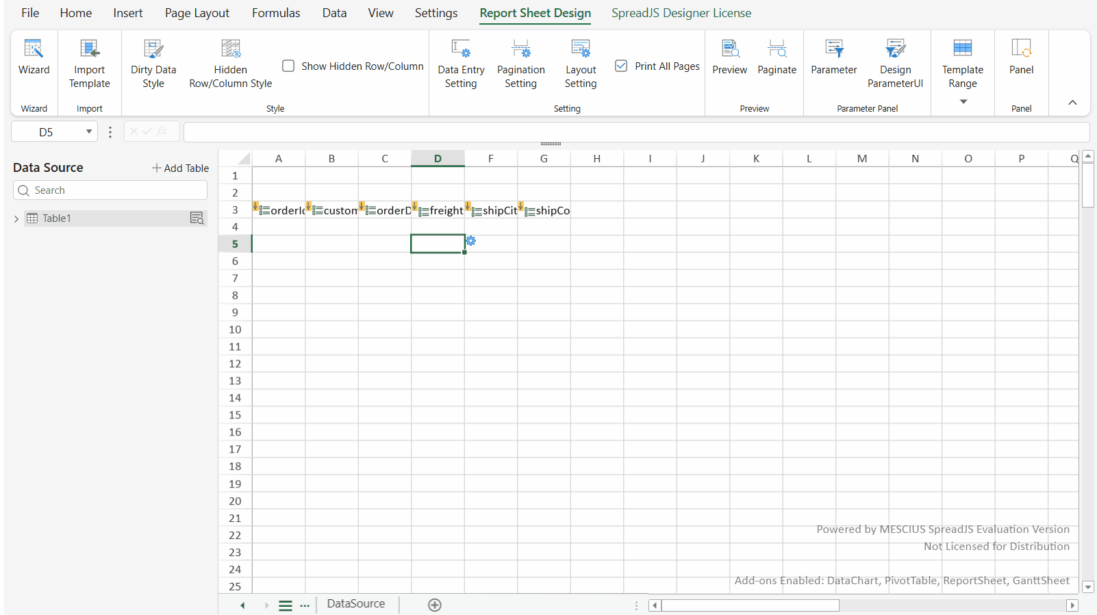Add a new sheet with plus button
Screen dimensions: 1097x615
pyautogui.click(x=435, y=605)
